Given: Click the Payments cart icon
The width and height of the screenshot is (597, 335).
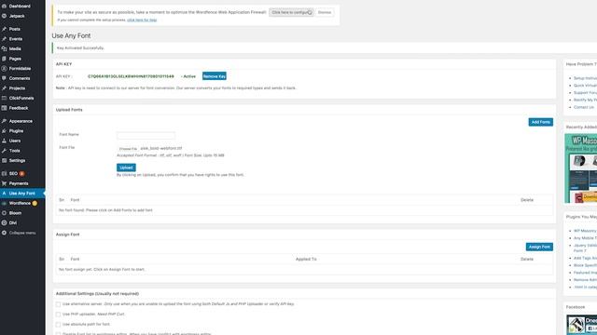Looking at the screenshot, I should (x=4, y=183).
